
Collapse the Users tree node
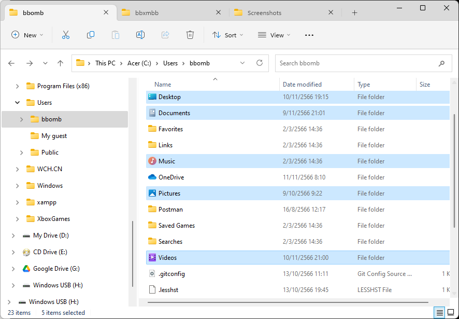(18, 103)
